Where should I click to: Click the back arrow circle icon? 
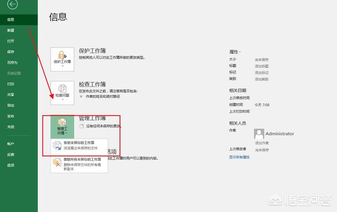coord(12,4)
